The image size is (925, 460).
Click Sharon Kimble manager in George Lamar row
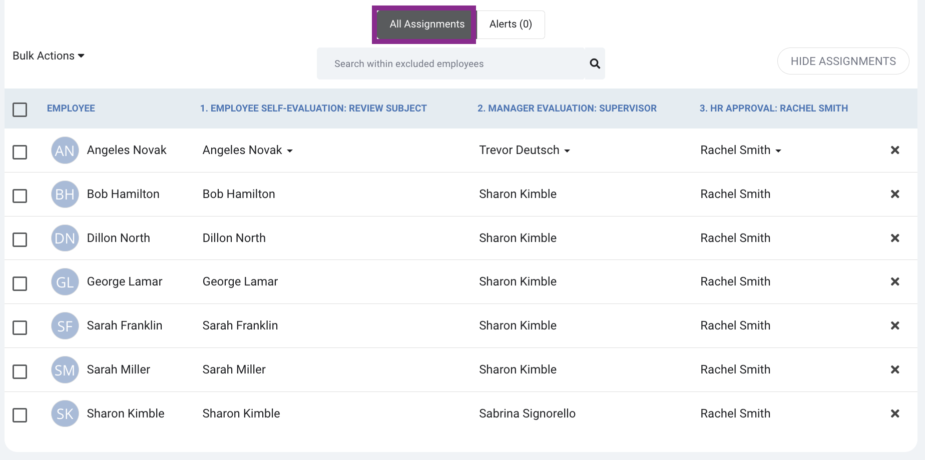(x=518, y=281)
